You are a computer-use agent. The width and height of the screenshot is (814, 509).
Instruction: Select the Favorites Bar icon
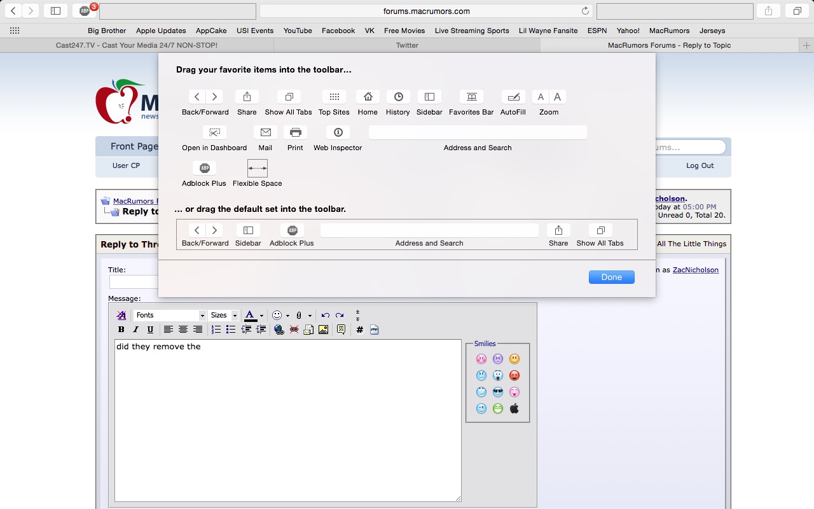[x=471, y=97]
